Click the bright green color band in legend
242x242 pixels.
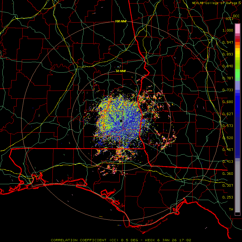coord(237,73)
